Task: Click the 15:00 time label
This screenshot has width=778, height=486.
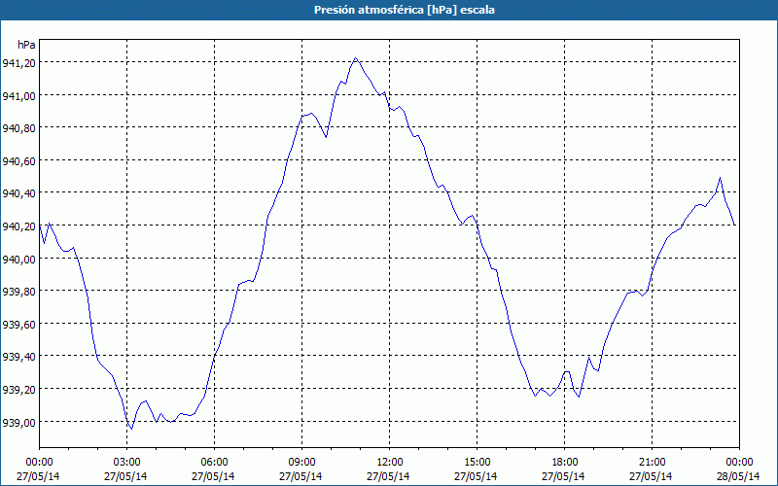Action: click(x=477, y=463)
